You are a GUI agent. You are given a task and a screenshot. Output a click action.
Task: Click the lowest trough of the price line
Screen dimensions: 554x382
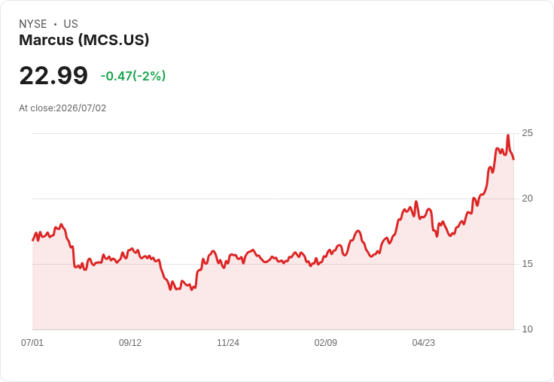(x=171, y=290)
